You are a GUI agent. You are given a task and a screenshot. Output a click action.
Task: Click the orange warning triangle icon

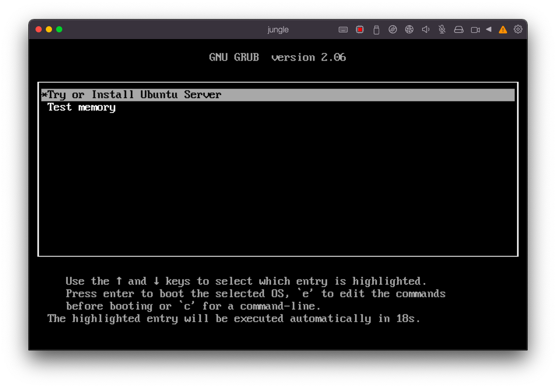pyautogui.click(x=503, y=30)
